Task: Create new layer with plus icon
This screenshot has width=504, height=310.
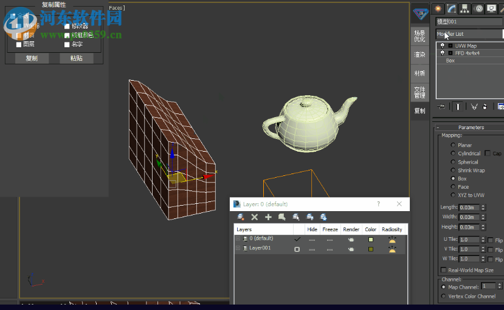Action: (x=268, y=217)
